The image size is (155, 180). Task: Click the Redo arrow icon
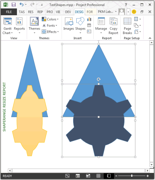[32, 5]
